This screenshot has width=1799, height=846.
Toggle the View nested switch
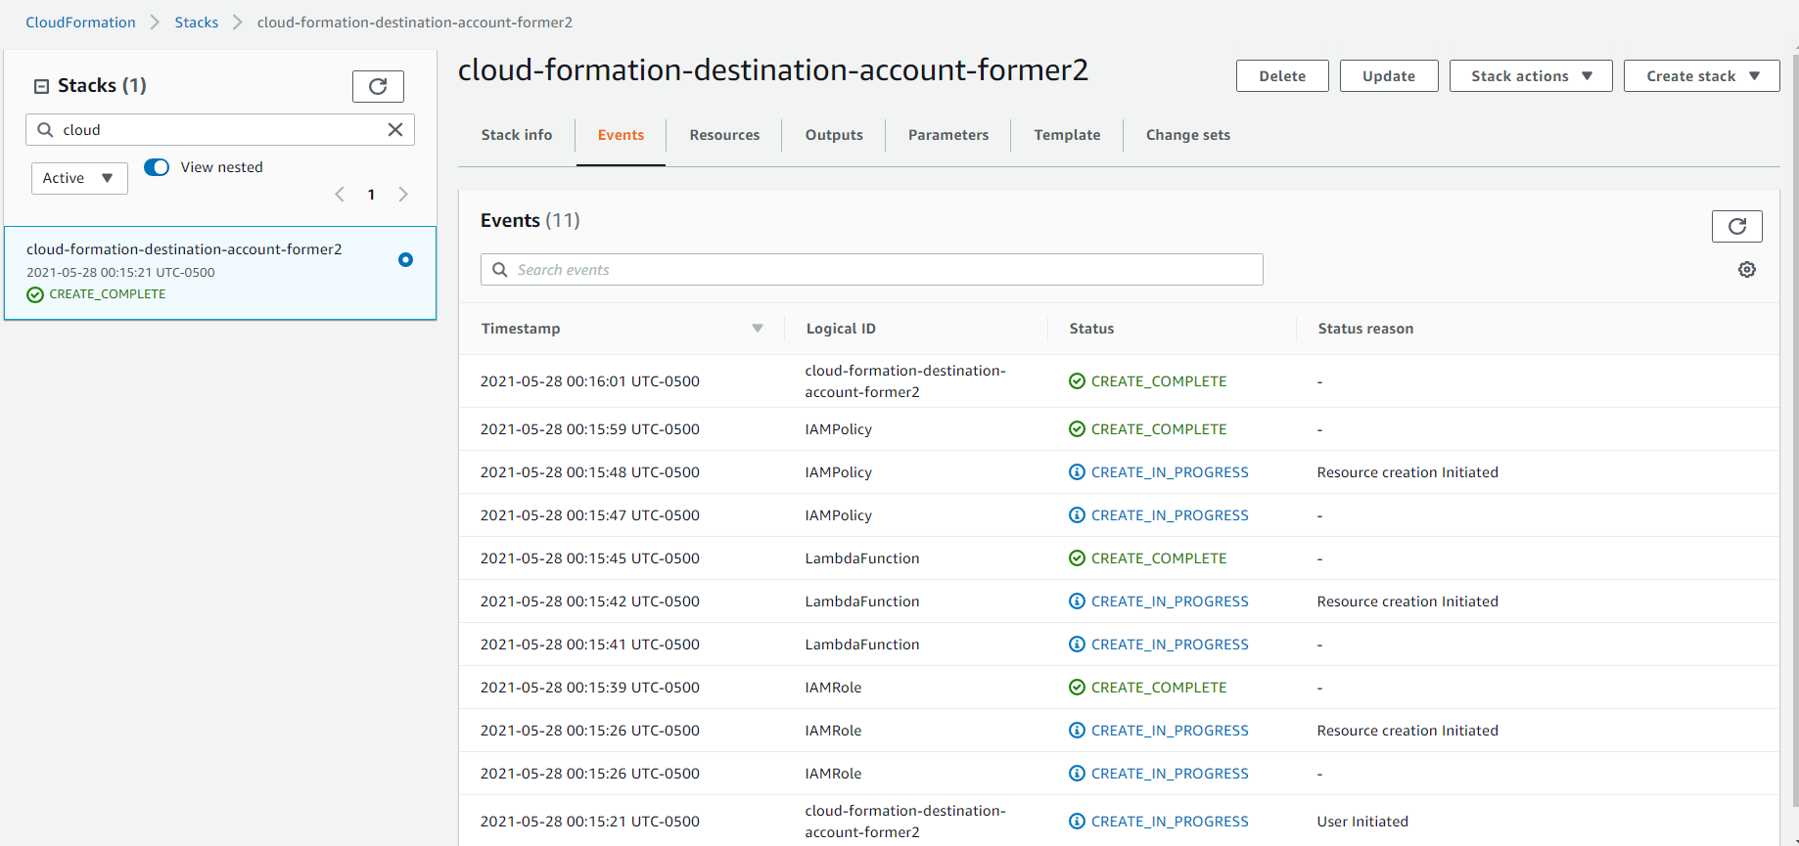click(x=157, y=167)
